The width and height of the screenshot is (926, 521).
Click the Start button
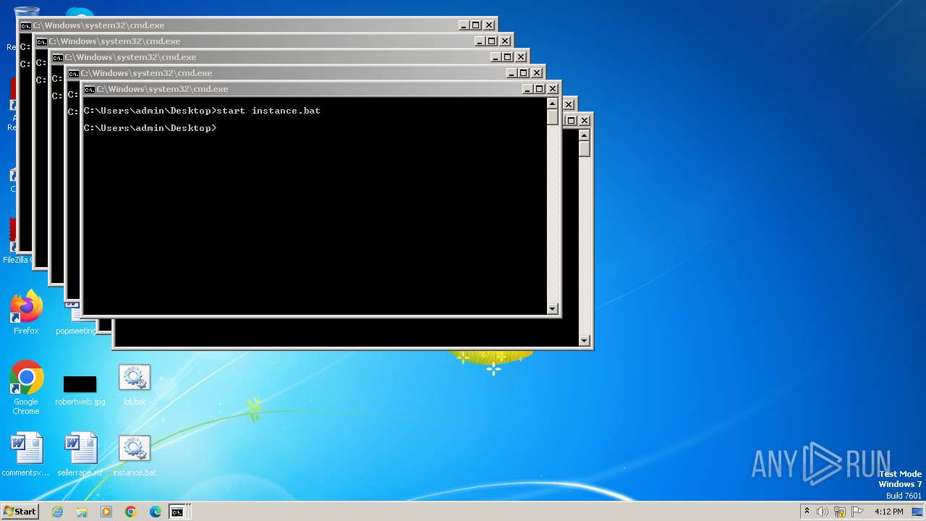coord(20,512)
